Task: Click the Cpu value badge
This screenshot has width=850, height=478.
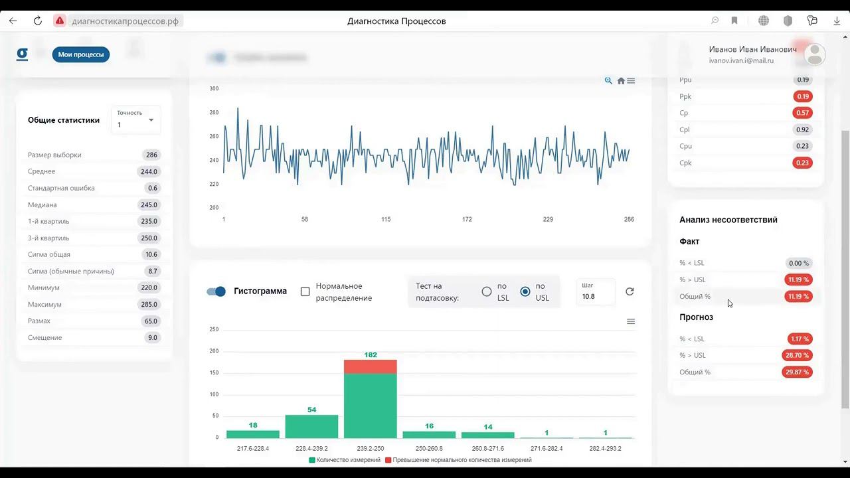Action: click(x=803, y=146)
